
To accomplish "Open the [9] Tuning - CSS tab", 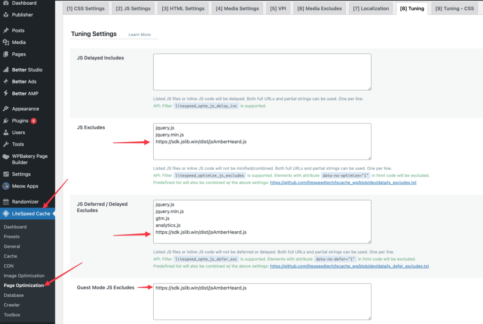I will [455, 8].
